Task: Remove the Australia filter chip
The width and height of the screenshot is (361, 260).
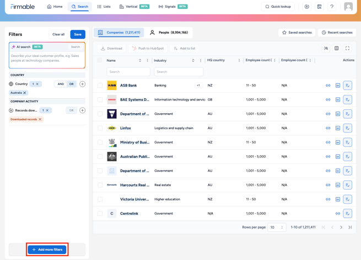Action: [25, 93]
